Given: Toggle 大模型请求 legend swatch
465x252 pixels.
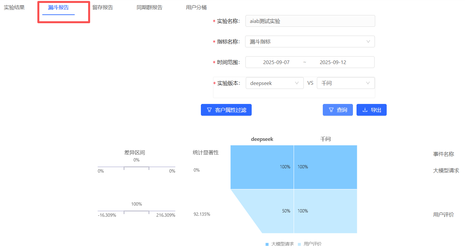Looking at the screenshot, I should coord(267,244).
